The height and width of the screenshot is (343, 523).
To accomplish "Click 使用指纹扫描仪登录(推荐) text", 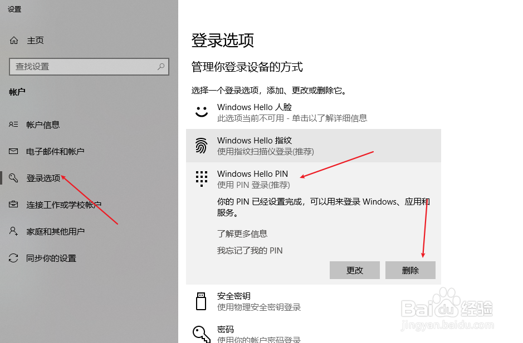I will 266,152.
